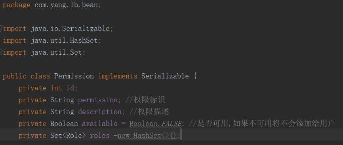Click Serializable after implements
This screenshot has width=343, height=145.
click(x=165, y=76)
